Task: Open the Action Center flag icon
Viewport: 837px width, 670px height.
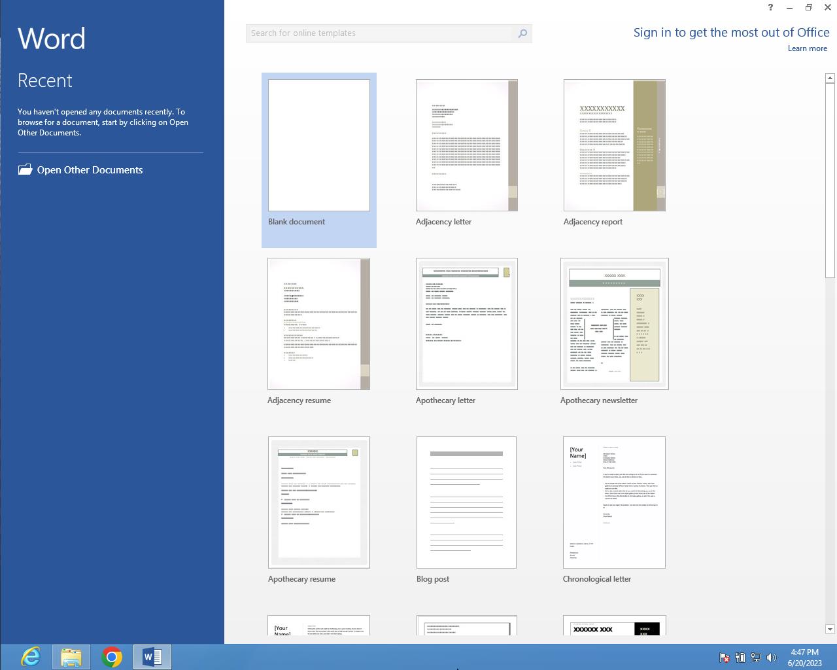Action: [x=725, y=658]
